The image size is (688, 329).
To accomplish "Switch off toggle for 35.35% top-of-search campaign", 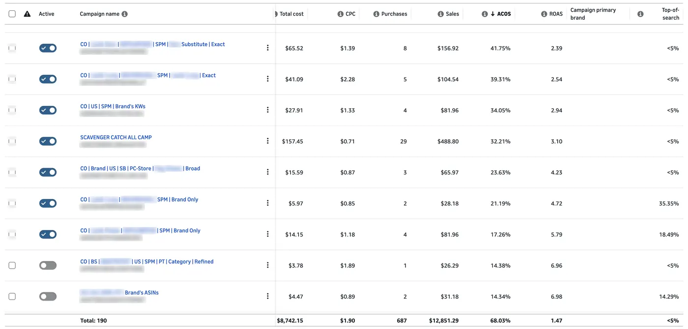I will [48, 203].
